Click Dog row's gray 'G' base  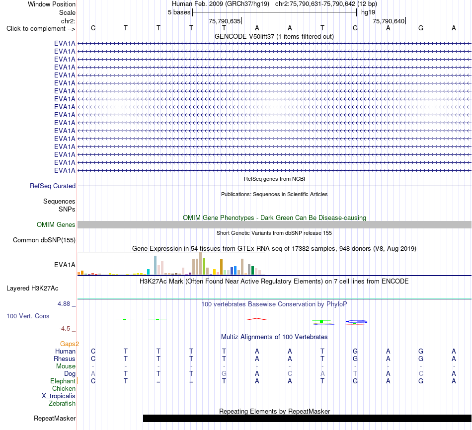(224, 374)
